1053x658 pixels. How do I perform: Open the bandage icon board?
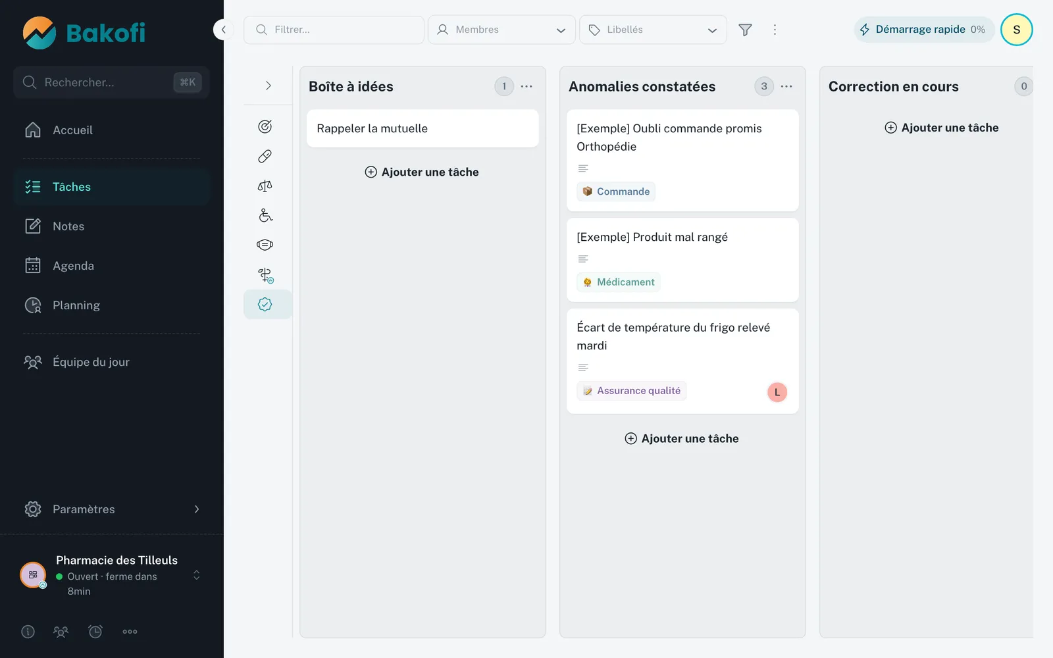pos(265,156)
